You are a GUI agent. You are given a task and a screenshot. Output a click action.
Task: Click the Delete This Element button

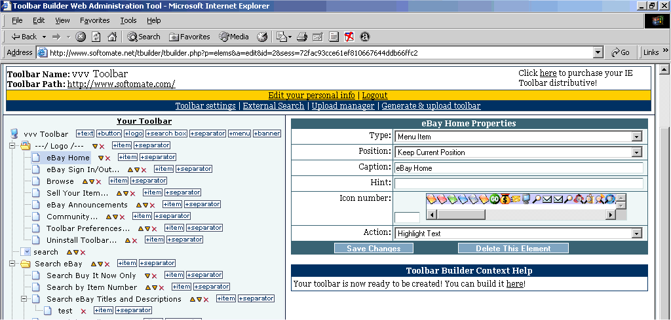coord(513,248)
